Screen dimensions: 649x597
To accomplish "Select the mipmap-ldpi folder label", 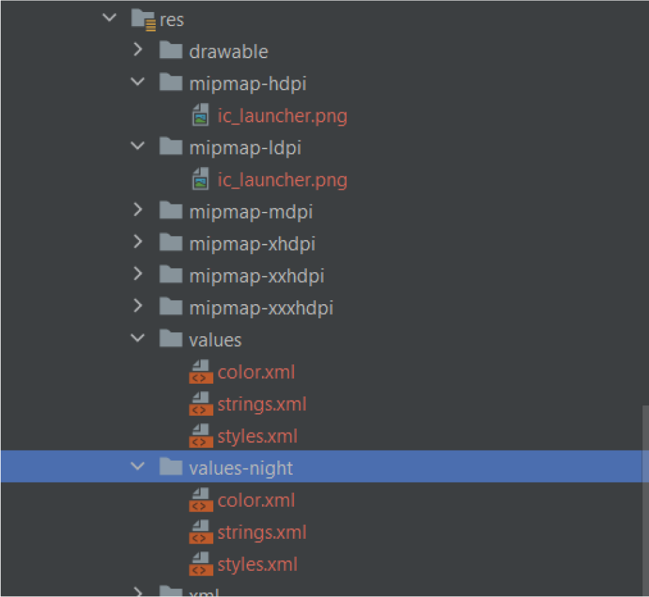I will pos(245,148).
